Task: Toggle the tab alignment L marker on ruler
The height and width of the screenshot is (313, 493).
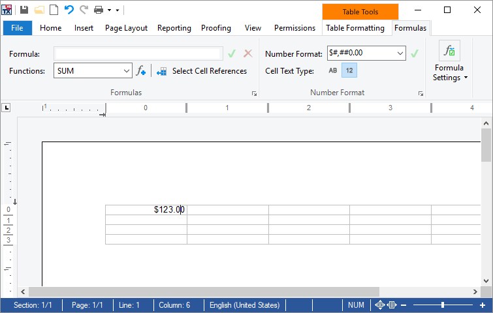Action: tap(6, 108)
